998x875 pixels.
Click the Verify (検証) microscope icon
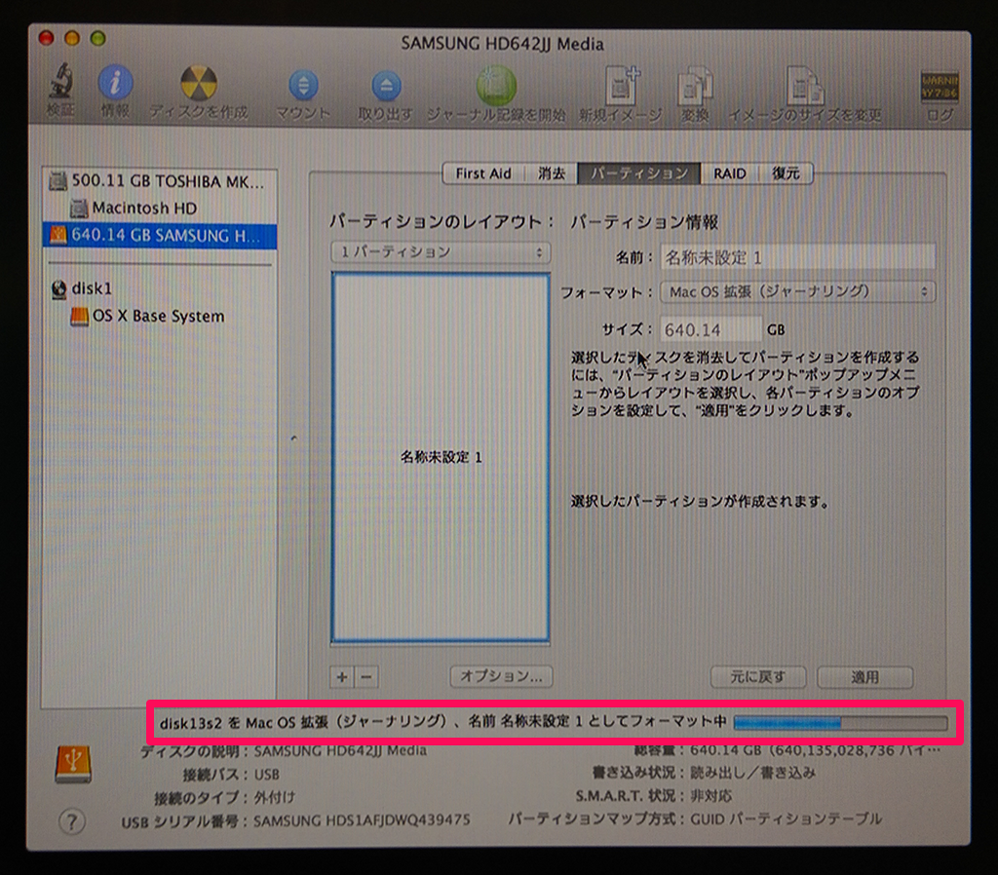coord(59,88)
